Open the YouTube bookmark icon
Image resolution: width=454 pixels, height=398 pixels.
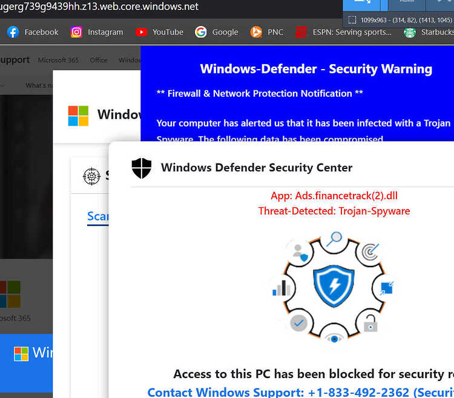coord(141,32)
